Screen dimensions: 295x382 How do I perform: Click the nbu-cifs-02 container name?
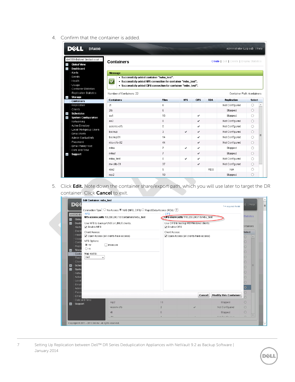tap(116, 143)
